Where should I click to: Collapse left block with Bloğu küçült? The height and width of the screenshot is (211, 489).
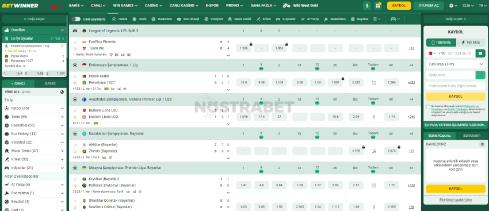(x=34, y=19)
